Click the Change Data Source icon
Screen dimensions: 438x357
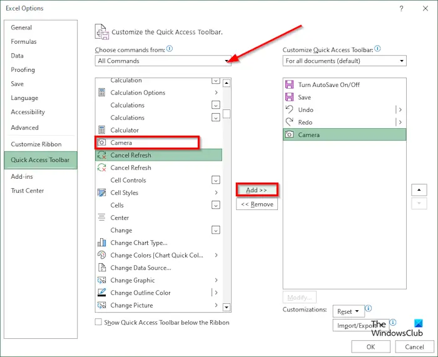pyautogui.click(x=101, y=268)
